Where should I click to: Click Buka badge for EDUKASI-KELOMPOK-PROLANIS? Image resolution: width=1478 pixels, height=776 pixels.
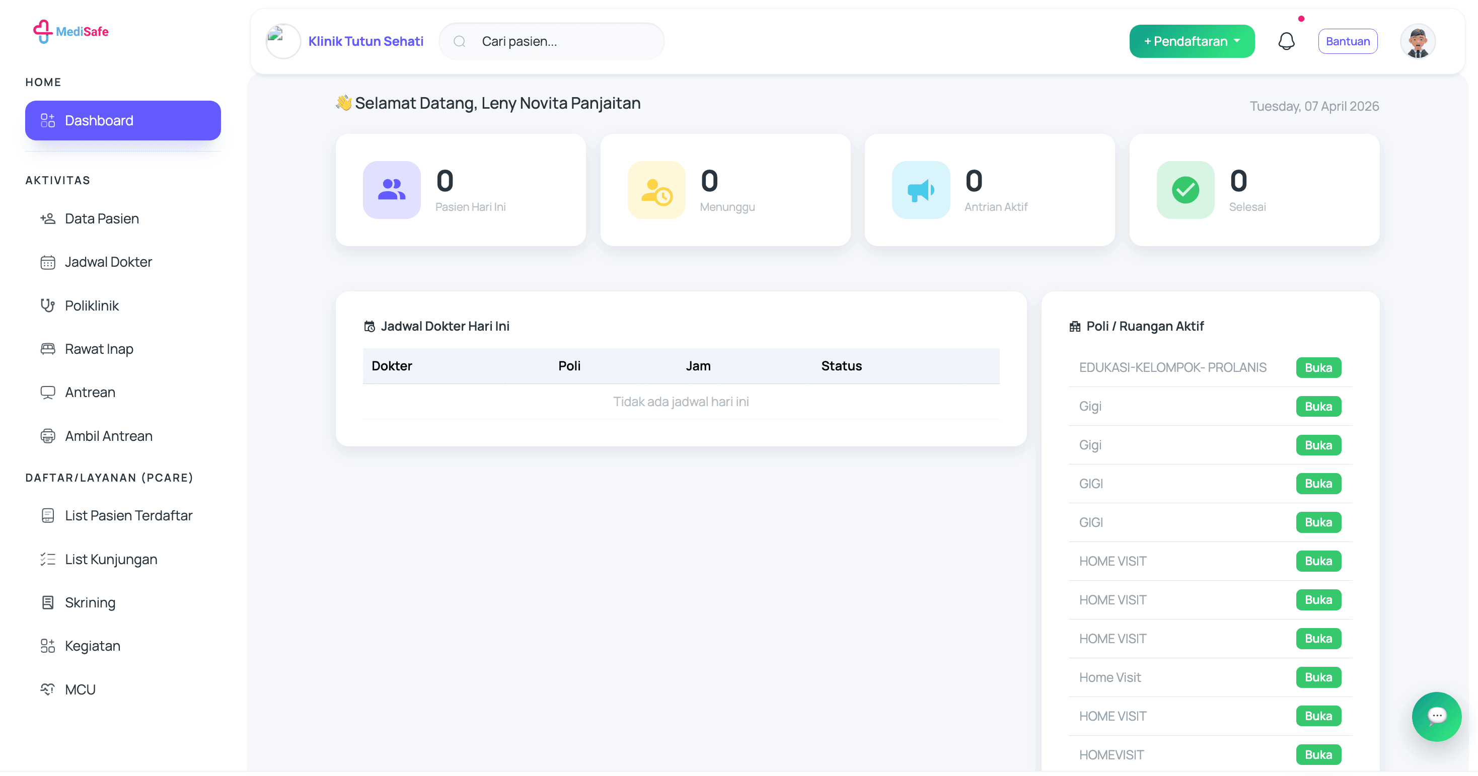click(1318, 368)
